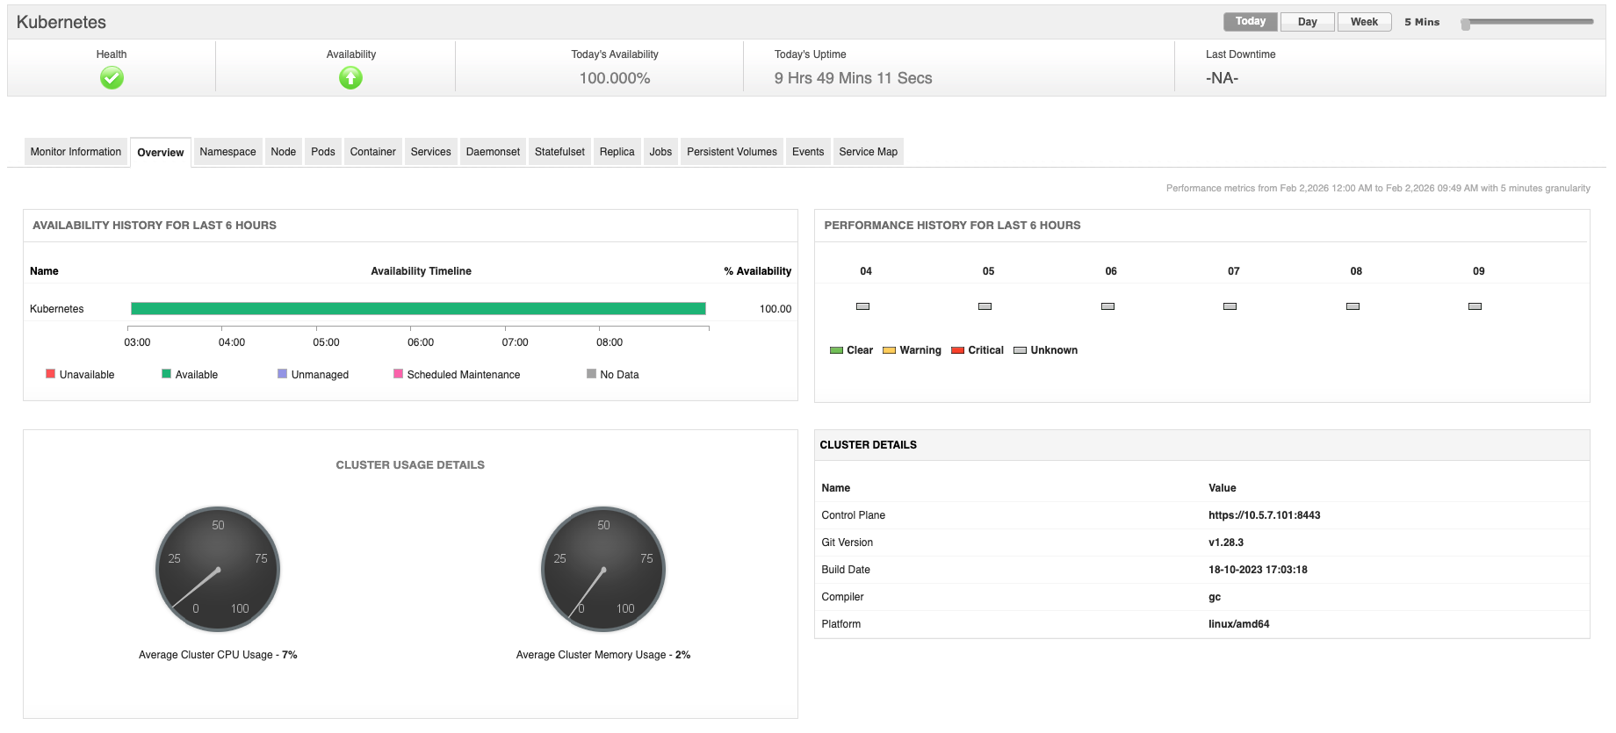Click the green Health checkmark icon
The height and width of the screenshot is (733, 1616).
click(112, 78)
